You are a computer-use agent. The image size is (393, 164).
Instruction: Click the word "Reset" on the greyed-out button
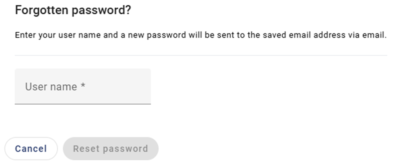84,148
